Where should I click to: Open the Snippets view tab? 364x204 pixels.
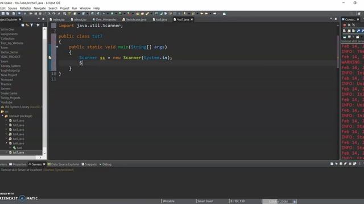tap(89, 164)
